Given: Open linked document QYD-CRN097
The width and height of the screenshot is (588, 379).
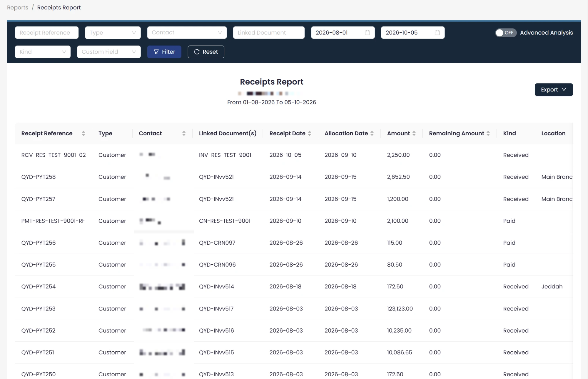Looking at the screenshot, I should [217, 243].
